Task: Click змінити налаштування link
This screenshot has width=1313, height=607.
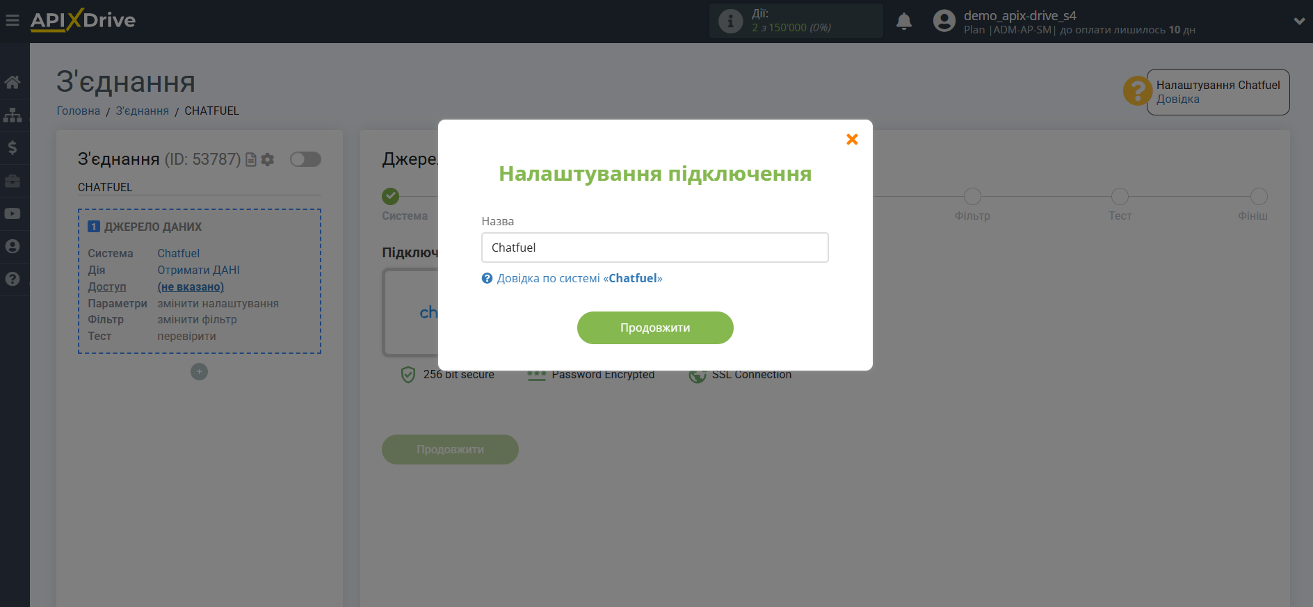Action: 218,303
